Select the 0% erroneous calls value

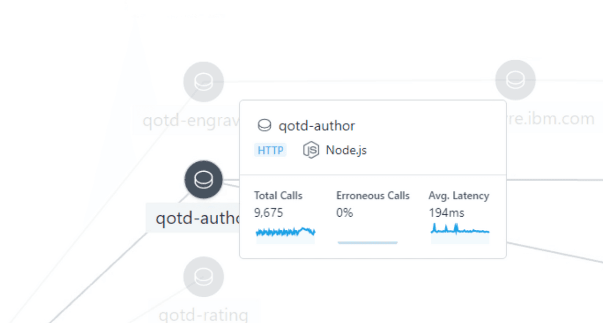[344, 213]
